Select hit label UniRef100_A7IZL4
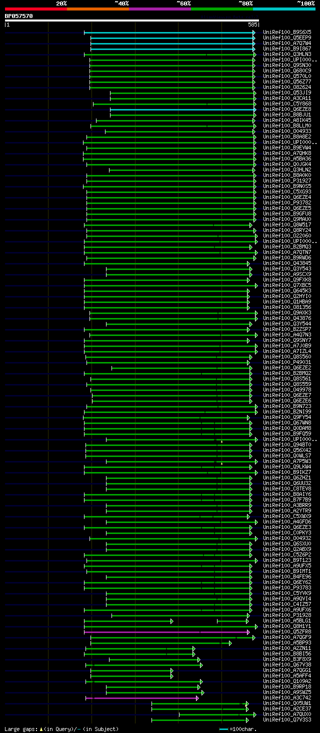320x733 pixels. pos(287,351)
